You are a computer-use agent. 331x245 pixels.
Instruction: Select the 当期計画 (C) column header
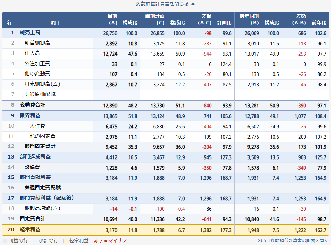tap(155, 20)
